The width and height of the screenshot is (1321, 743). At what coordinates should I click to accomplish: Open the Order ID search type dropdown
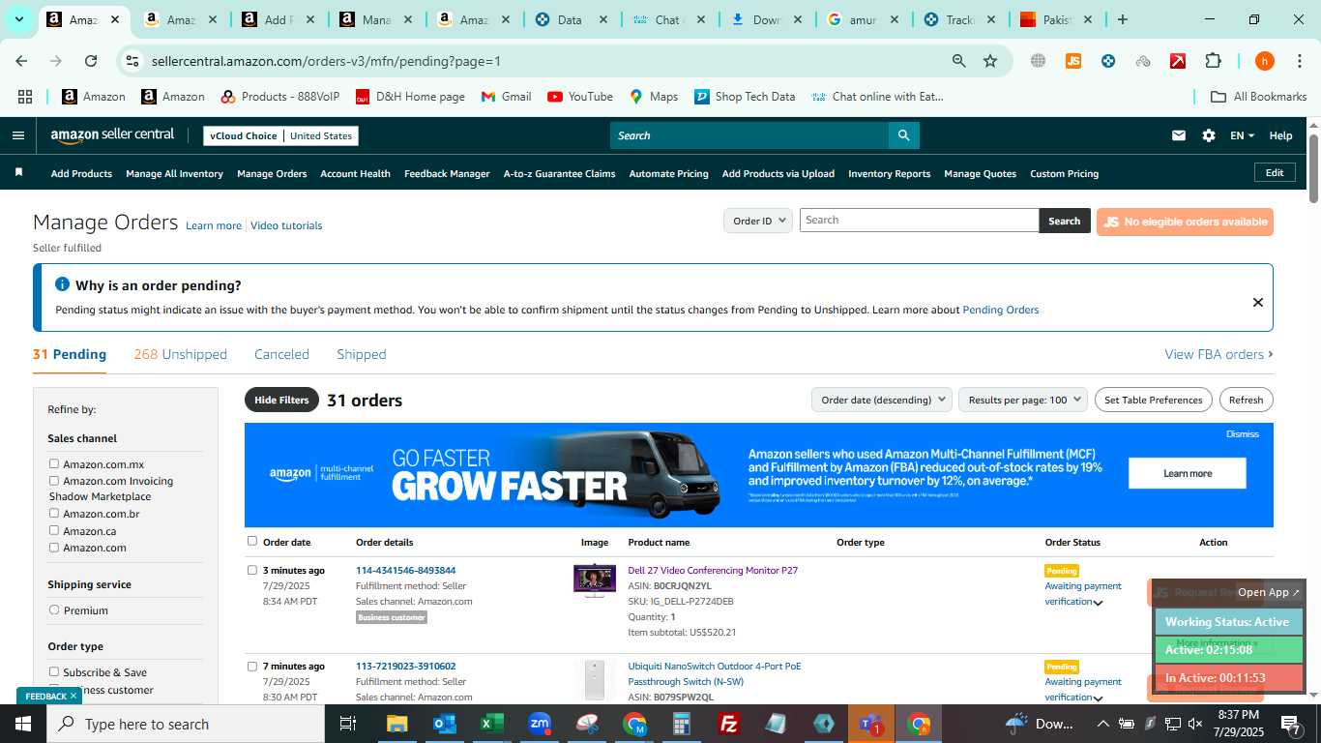pos(758,221)
